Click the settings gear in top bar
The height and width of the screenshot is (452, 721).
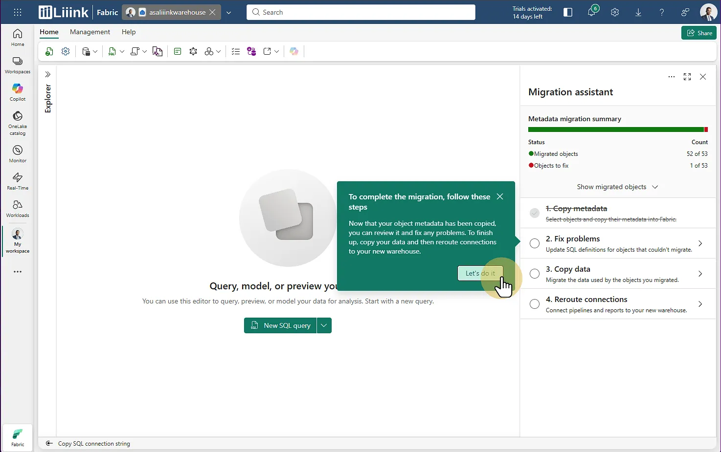point(615,12)
